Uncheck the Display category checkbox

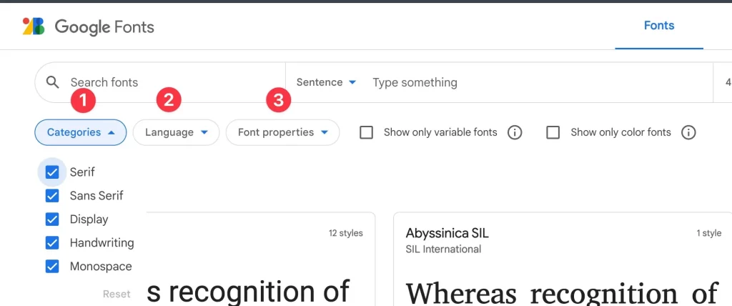[52, 219]
